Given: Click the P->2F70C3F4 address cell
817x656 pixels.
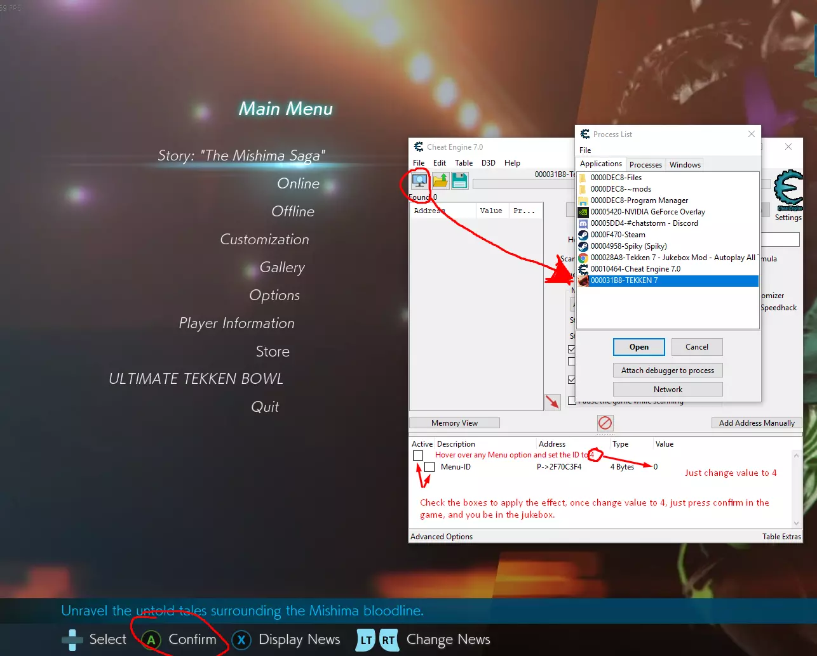Looking at the screenshot, I should (559, 467).
